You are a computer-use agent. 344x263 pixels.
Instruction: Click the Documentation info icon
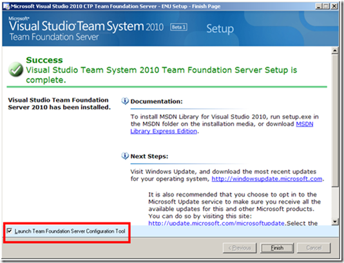point(125,101)
